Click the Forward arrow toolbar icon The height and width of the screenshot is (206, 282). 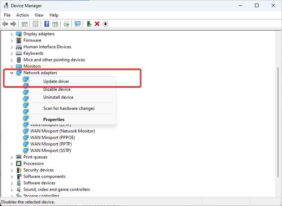[13, 24]
